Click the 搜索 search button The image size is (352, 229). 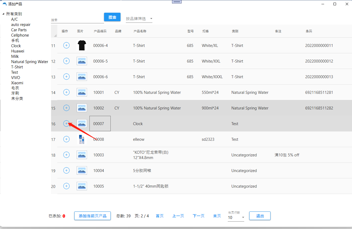click(x=112, y=17)
